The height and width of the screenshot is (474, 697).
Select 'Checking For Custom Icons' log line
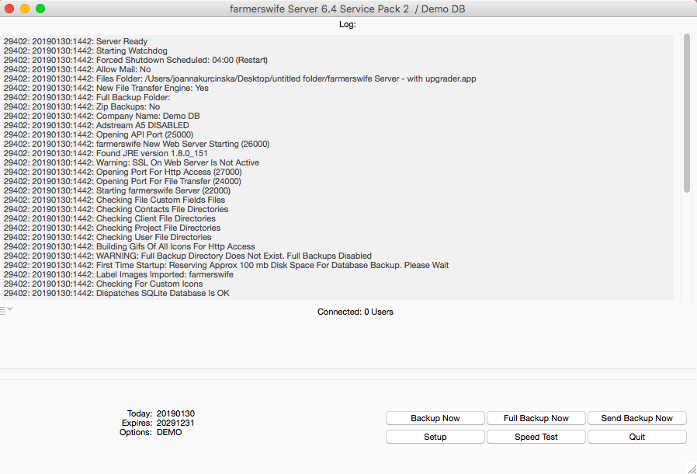[x=103, y=284]
